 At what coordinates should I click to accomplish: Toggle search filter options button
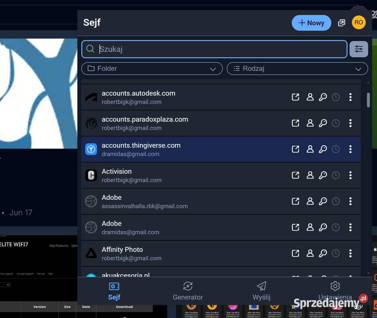(x=358, y=49)
